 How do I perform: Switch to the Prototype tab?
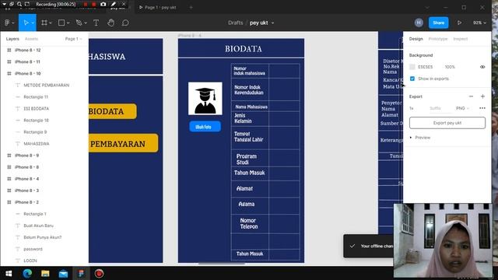click(437, 39)
